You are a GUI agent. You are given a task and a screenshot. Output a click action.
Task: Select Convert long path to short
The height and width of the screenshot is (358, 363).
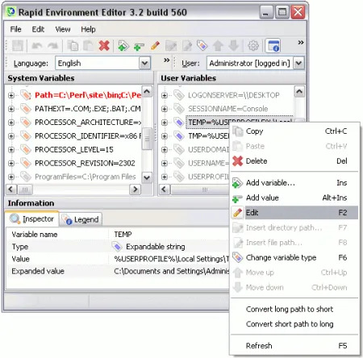[294, 309]
